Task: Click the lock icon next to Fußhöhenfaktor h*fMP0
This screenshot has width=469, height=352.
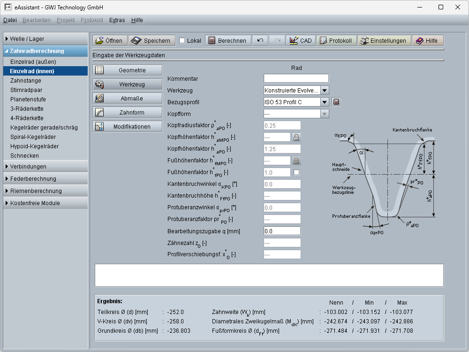Action: pyautogui.click(x=296, y=161)
